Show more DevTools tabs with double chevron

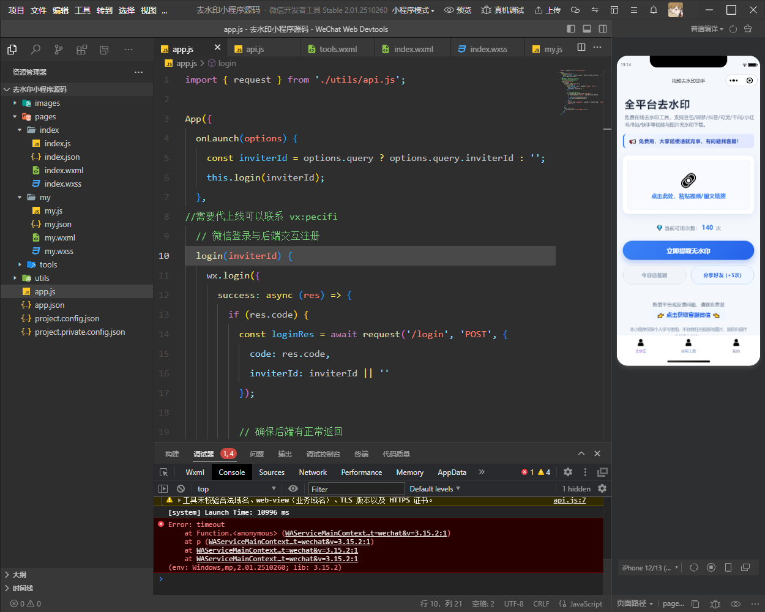click(x=482, y=472)
